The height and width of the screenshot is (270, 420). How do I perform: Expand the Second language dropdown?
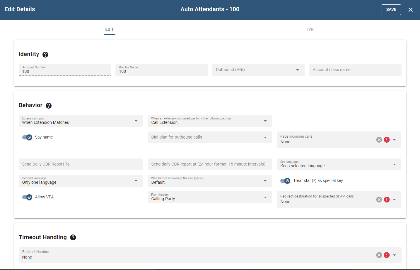[x=136, y=181]
